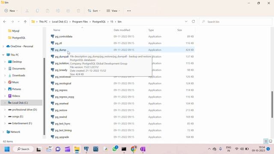Select Mysql folder in sidebar
This screenshot has height=154, width=274.
14,31
